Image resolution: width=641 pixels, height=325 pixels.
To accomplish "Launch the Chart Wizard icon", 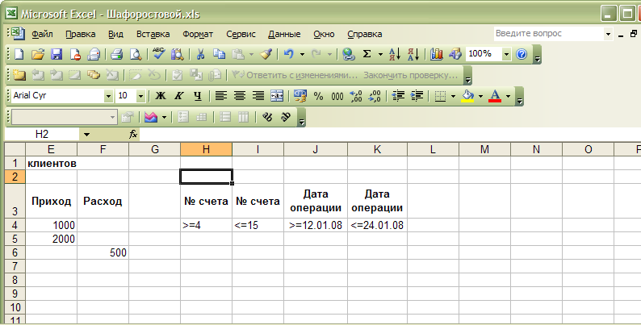I will [x=437, y=54].
